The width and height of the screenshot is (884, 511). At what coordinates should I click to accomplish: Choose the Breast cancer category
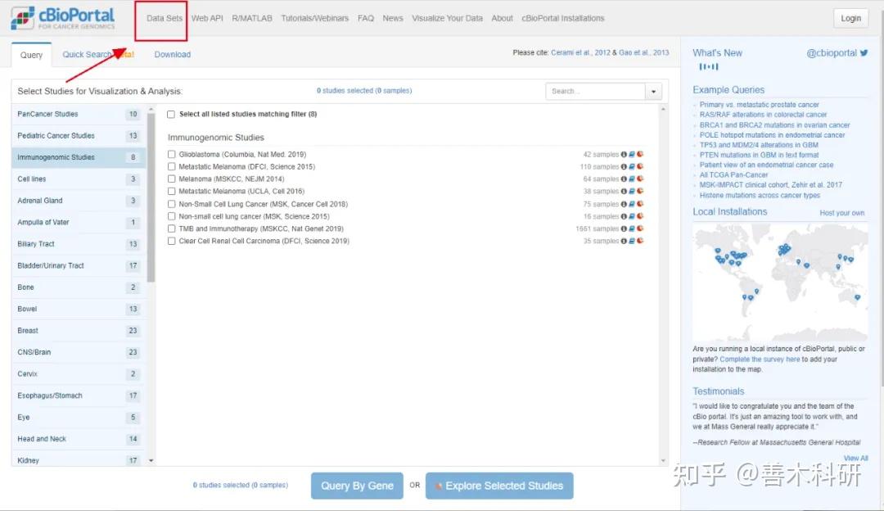pyautogui.click(x=79, y=331)
